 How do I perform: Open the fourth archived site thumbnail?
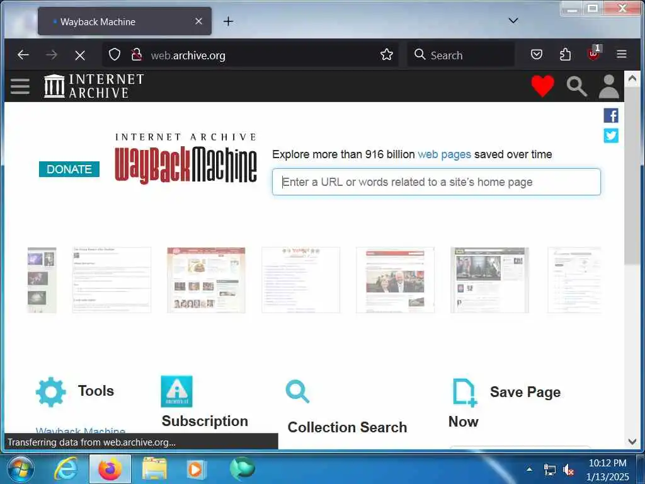coord(300,280)
